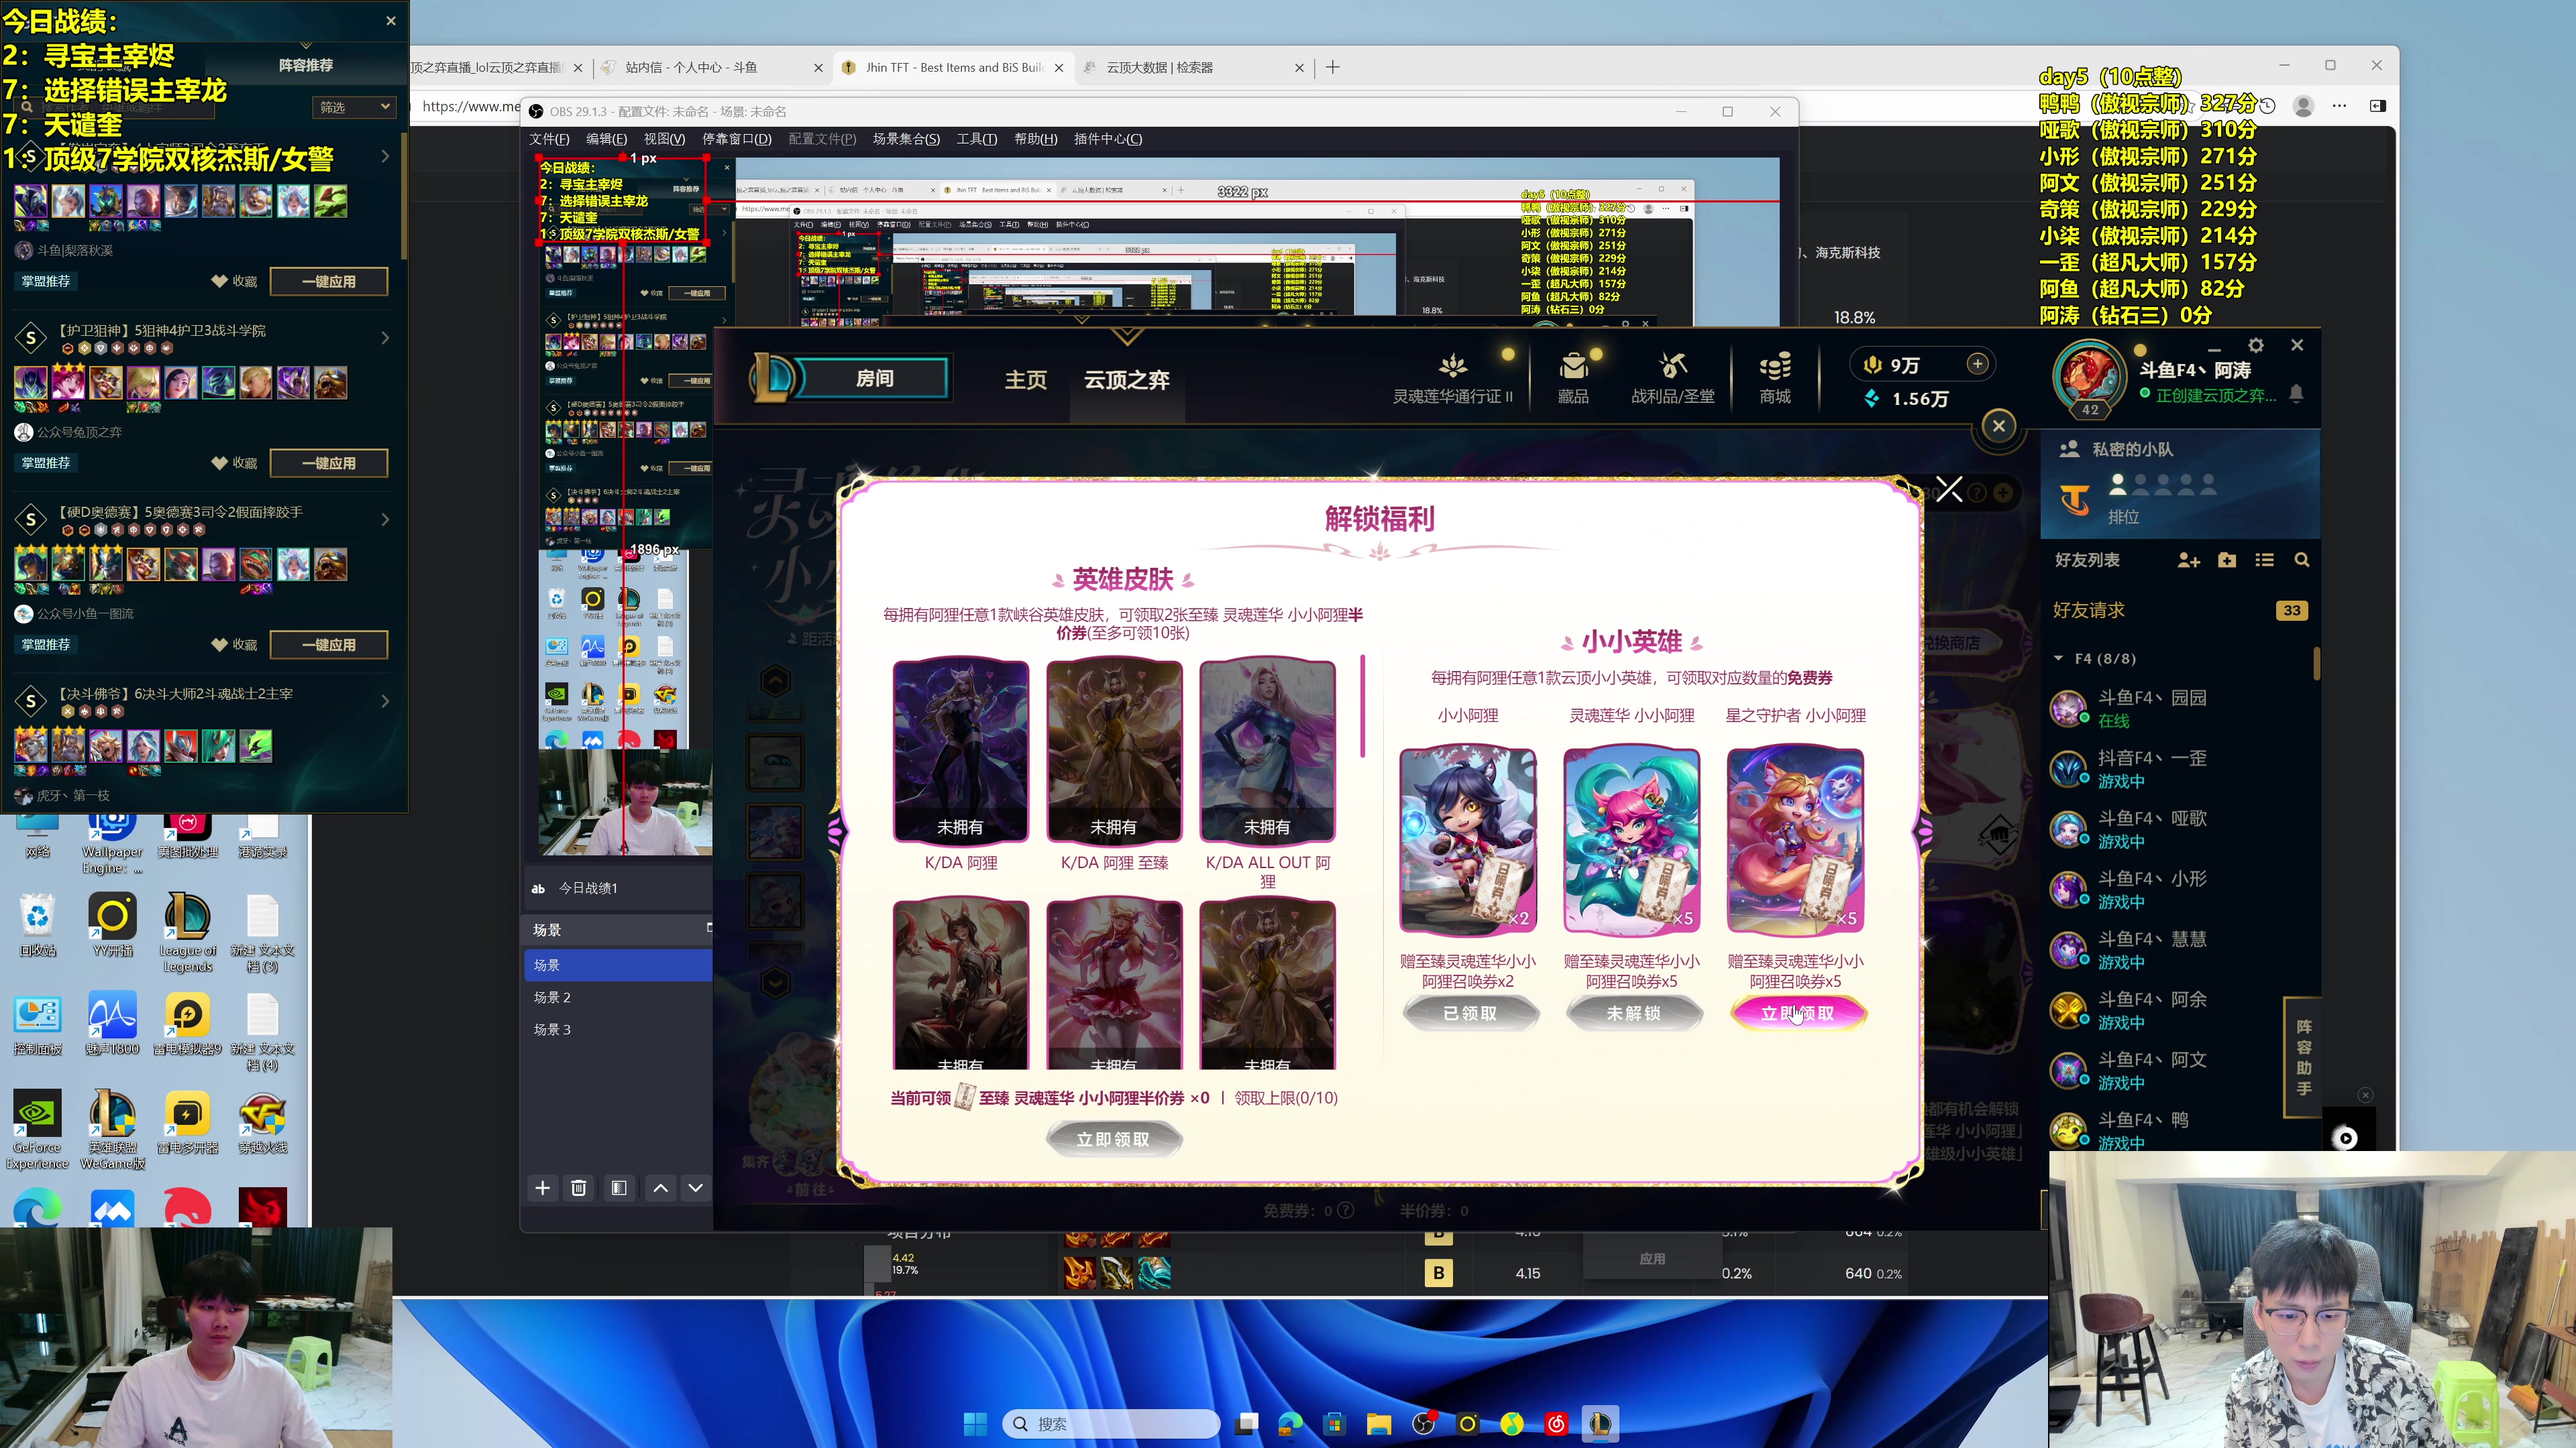Favorite the 硬D奥德赛 lineup with 收藏
Screen dimensions: 2576x1448
click(x=234, y=644)
